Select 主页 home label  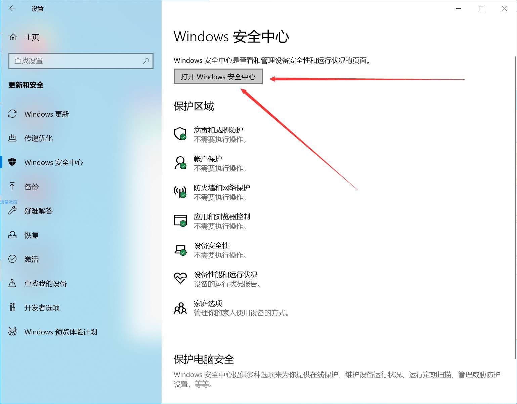pos(32,37)
